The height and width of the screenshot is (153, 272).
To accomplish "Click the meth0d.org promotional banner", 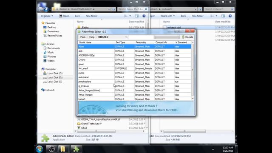I will 136,108.
